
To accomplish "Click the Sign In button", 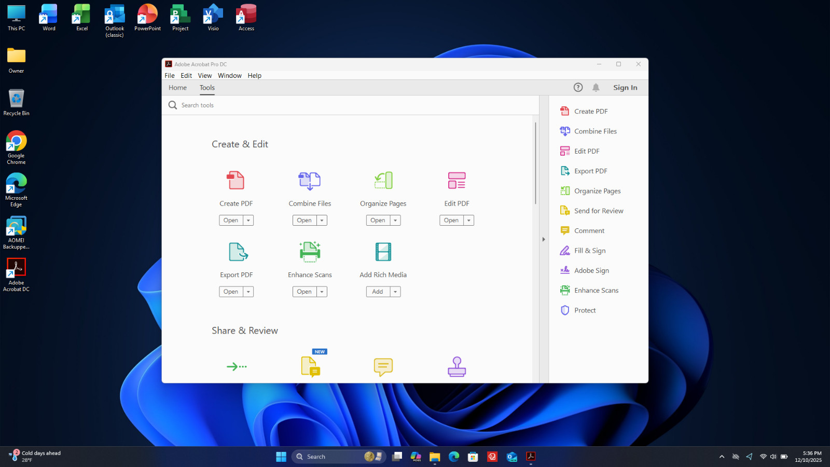I will pyautogui.click(x=625, y=88).
